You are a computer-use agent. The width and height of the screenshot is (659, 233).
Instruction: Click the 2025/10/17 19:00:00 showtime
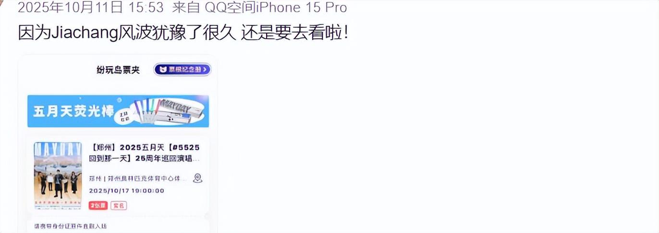tap(126, 191)
